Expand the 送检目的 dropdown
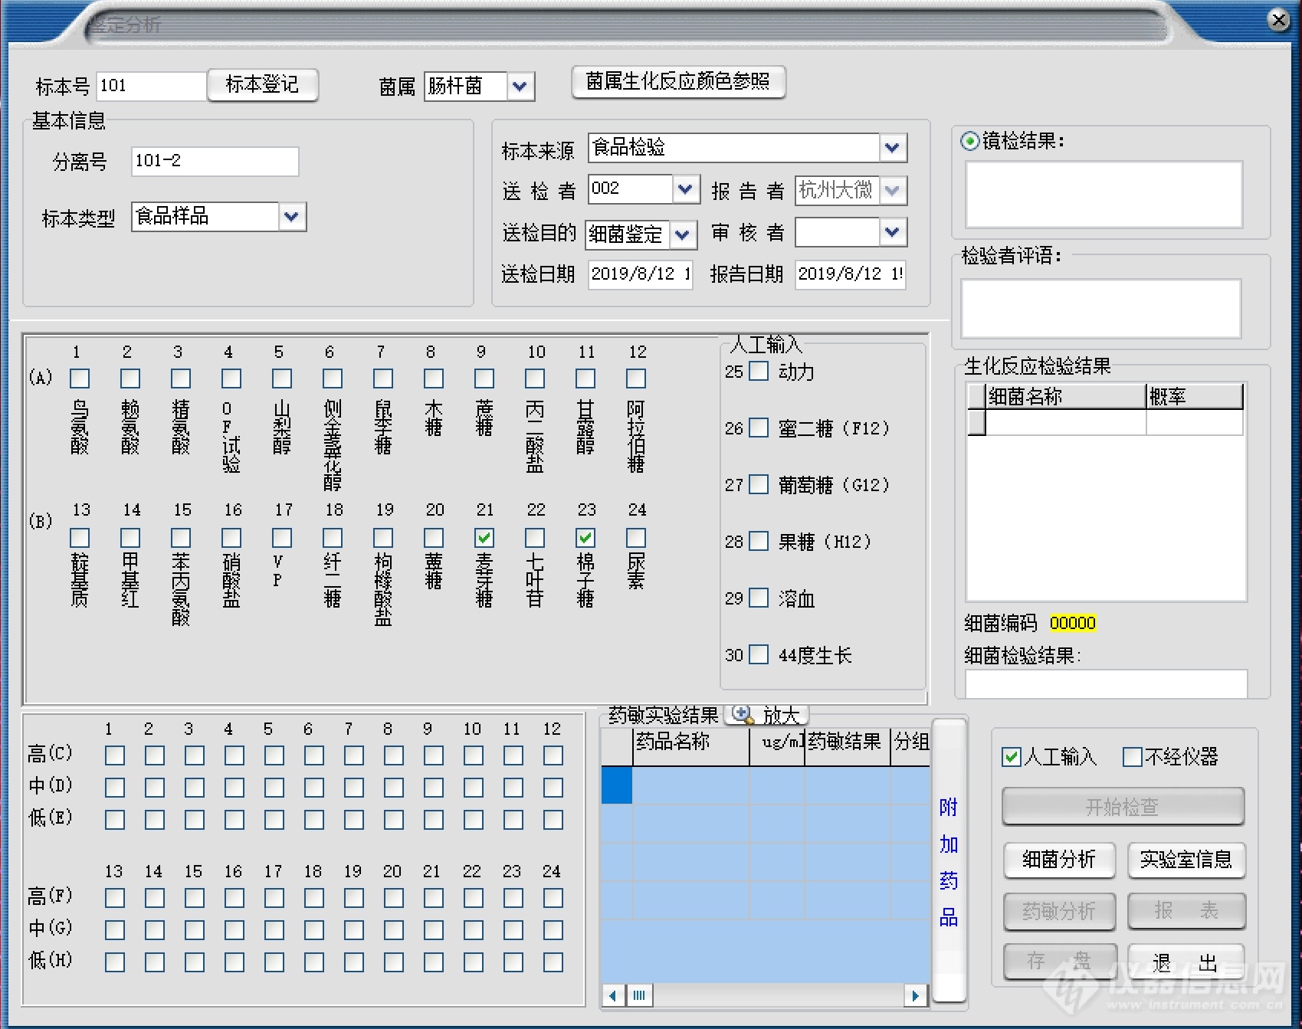1302x1029 pixels. coord(682,234)
